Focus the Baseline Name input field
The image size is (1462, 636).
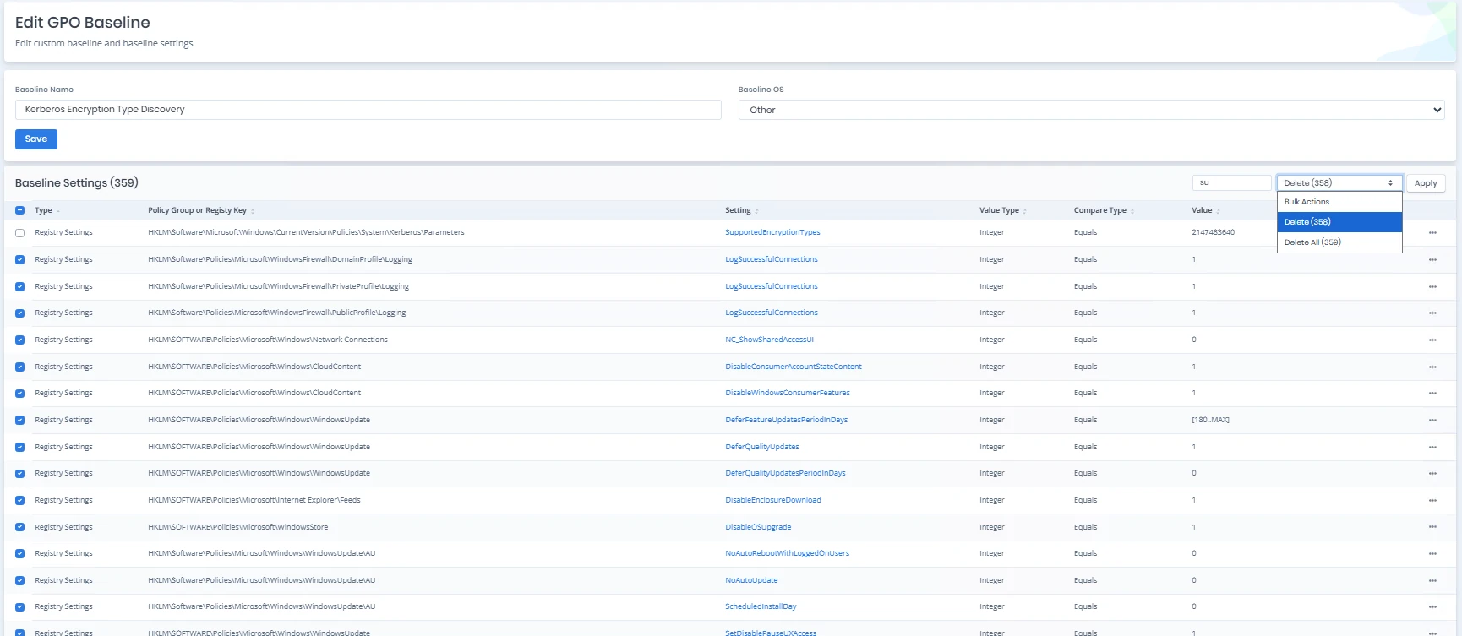(368, 110)
